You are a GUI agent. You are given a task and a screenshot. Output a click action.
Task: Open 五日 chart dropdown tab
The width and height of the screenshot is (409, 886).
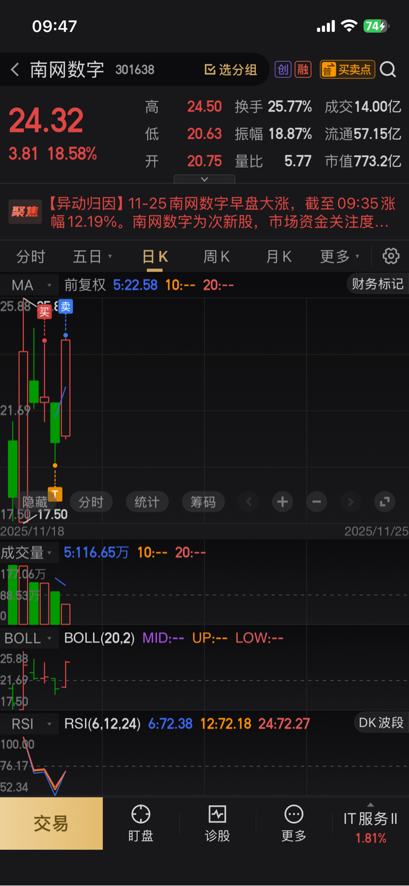pos(92,257)
